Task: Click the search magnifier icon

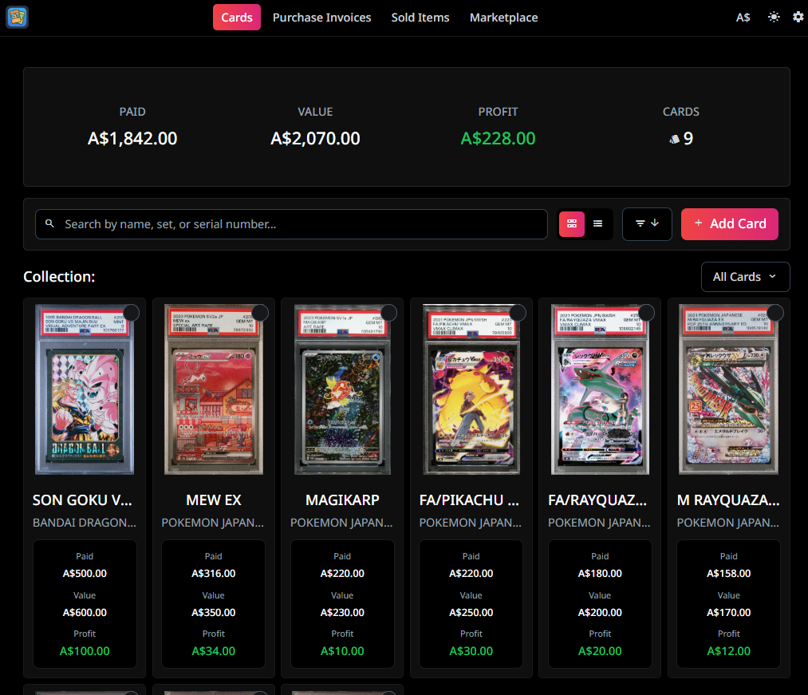Action: pyautogui.click(x=50, y=224)
